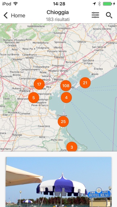Screen dimensions: 117x207
Task: Tap the battery icon in status bar
Action: (x=107, y=4)
